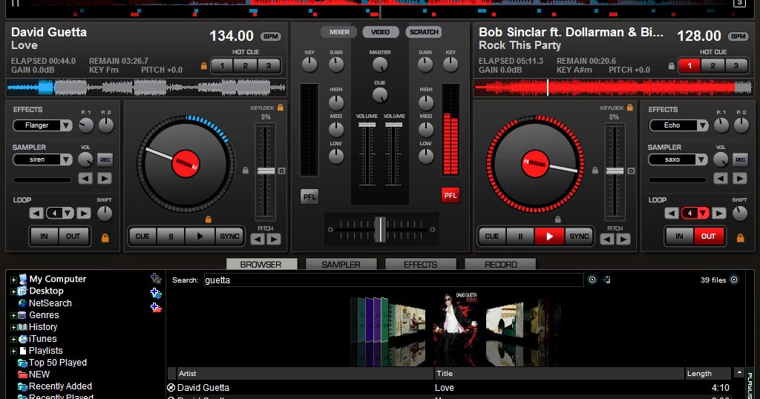Expand the Genres tree node

13,315
